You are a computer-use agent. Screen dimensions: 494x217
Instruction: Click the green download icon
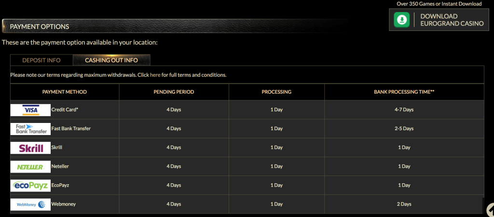tap(401, 20)
